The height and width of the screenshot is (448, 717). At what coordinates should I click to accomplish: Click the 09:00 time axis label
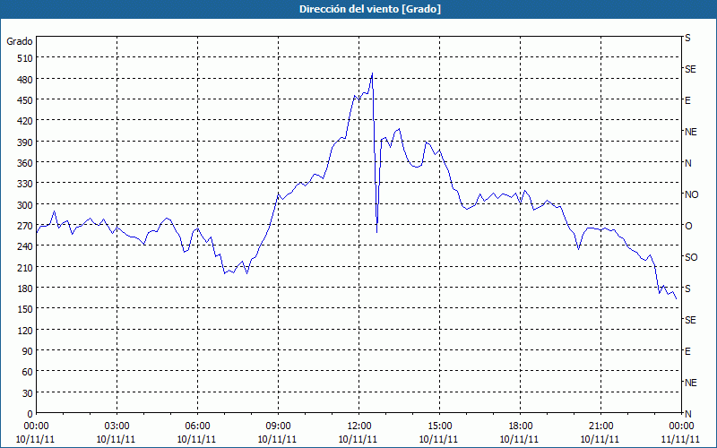pos(278,426)
